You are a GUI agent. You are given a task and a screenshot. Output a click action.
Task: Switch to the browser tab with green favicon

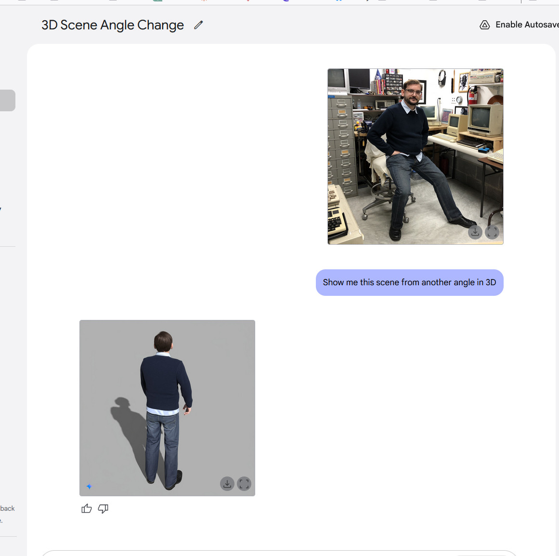[157, 0]
